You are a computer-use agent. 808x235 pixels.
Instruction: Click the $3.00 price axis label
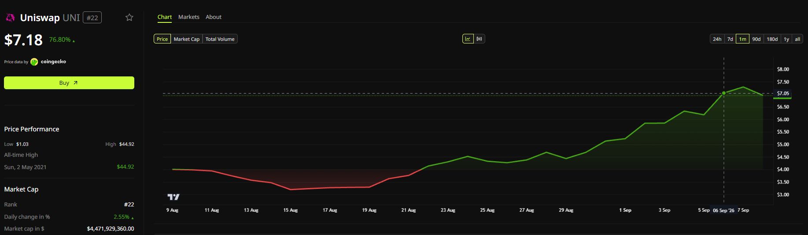click(783, 195)
